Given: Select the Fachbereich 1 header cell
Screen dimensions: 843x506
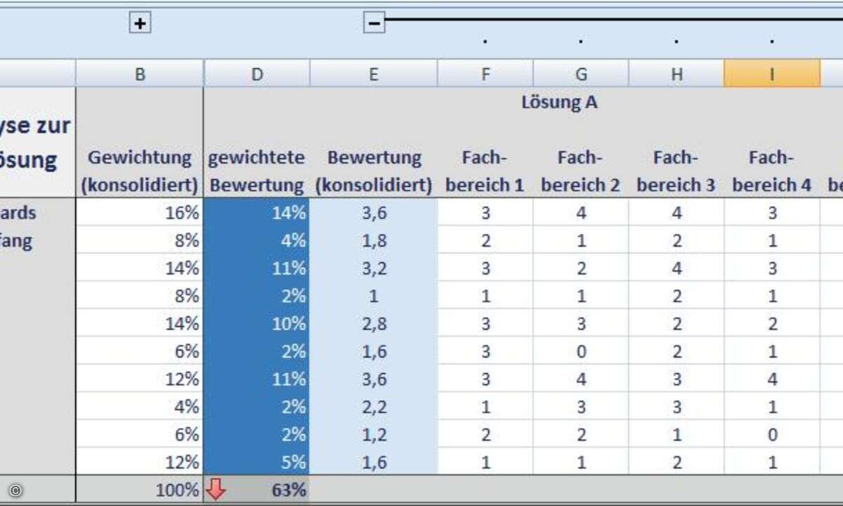Looking at the screenshot, I should tap(485, 171).
